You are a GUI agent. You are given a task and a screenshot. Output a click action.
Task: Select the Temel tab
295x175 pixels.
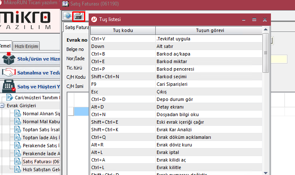(5, 46)
